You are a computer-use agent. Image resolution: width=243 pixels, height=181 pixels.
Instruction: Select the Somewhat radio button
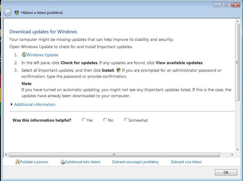[x=125, y=120]
